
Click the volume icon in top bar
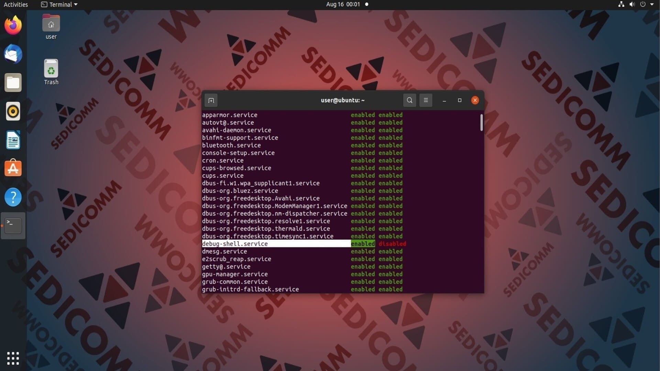[632, 4]
